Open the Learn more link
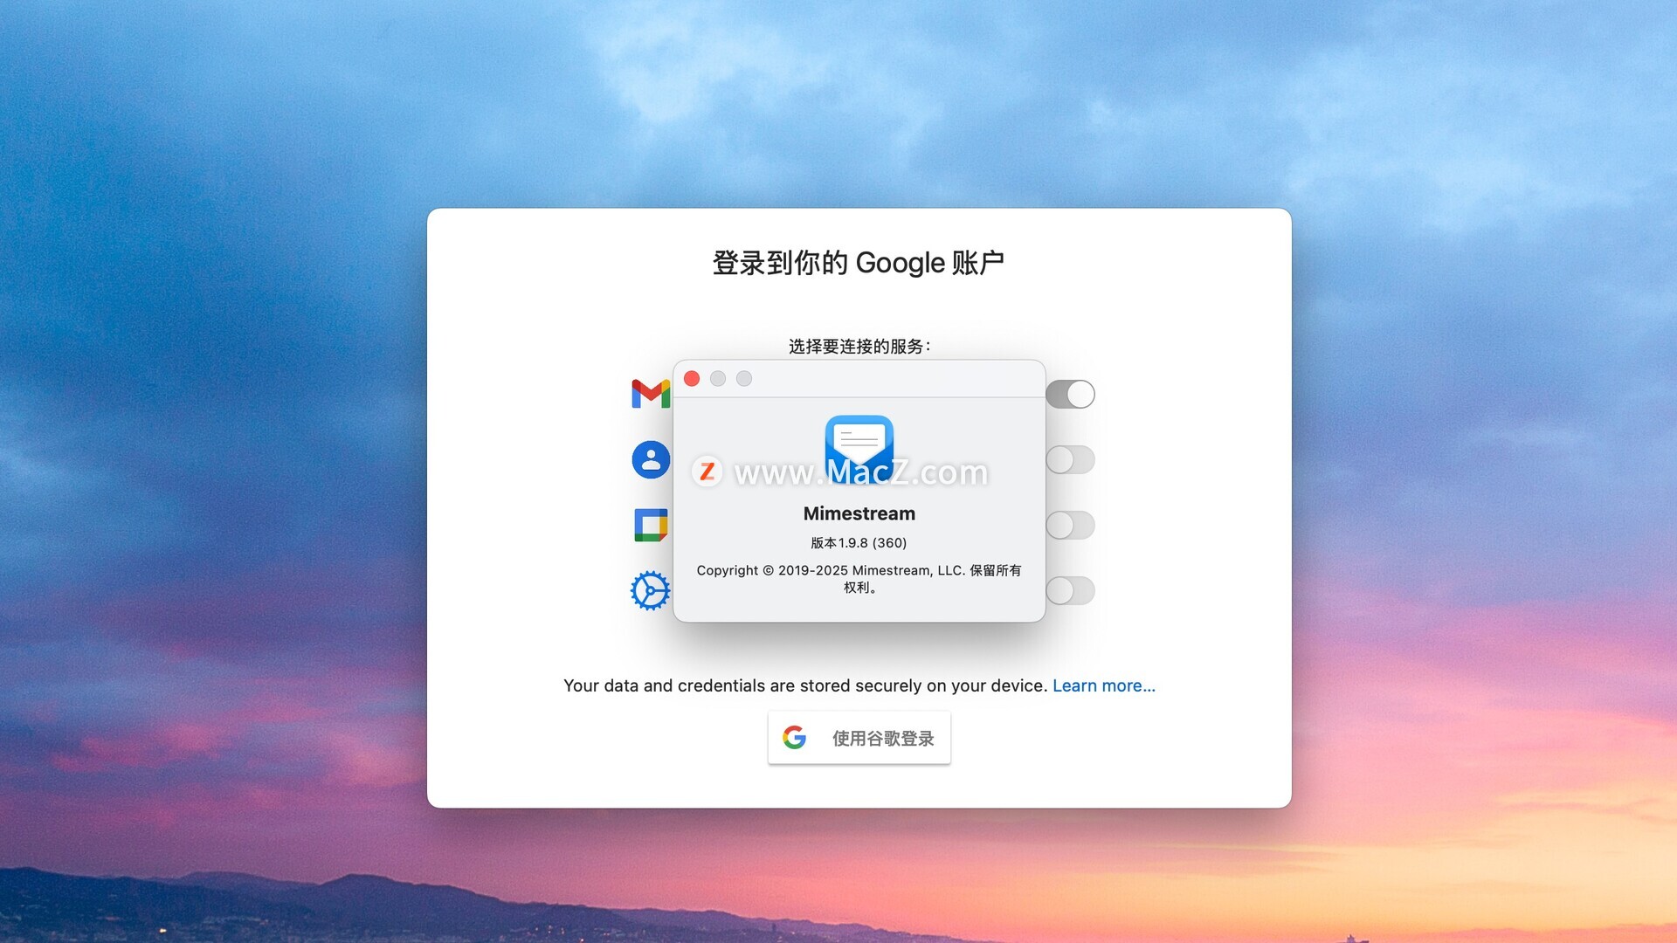The width and height of the screenshot is (1677, 943). [x=1103, y=685]
